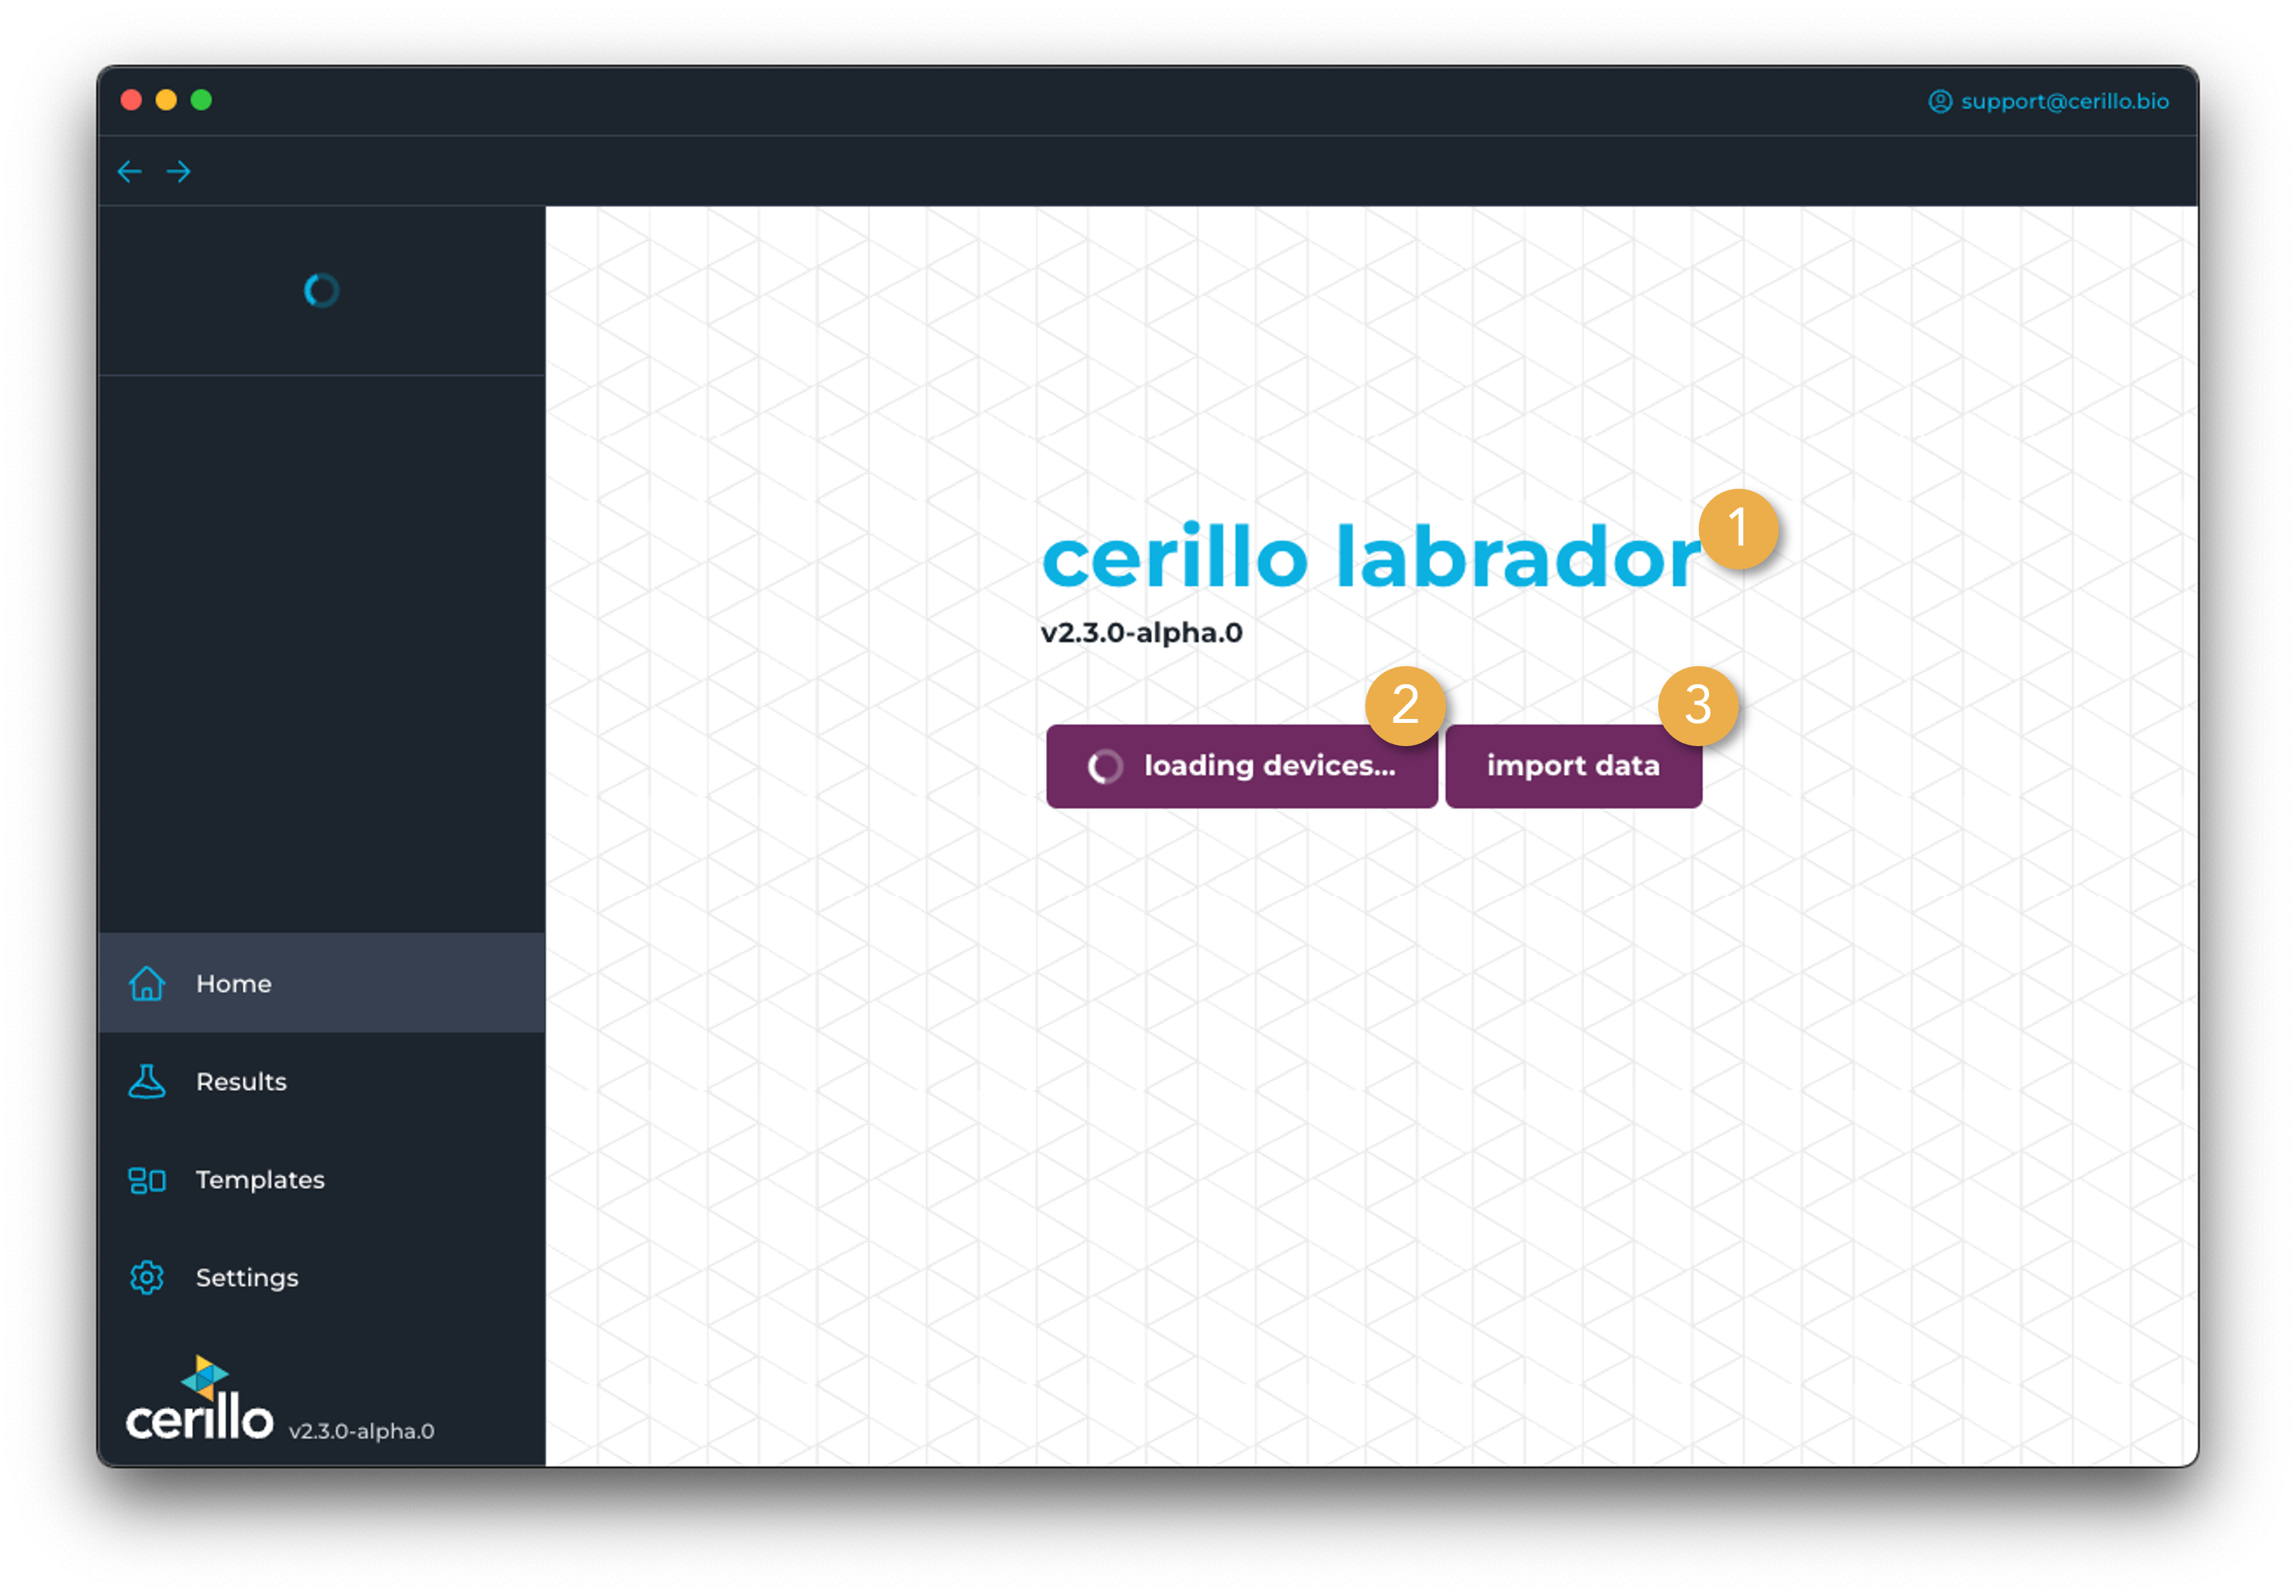
Task: Click the Settings gear icon
Action: [x=147, y=1277]
